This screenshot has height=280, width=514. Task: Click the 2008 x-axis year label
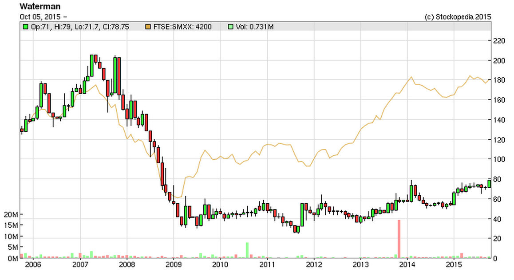tap(127, 264)
